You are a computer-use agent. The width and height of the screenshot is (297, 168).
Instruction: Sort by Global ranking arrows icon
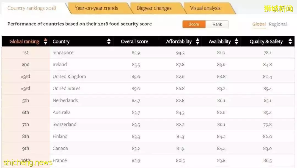pyautogui.click(x=45, y=41)
